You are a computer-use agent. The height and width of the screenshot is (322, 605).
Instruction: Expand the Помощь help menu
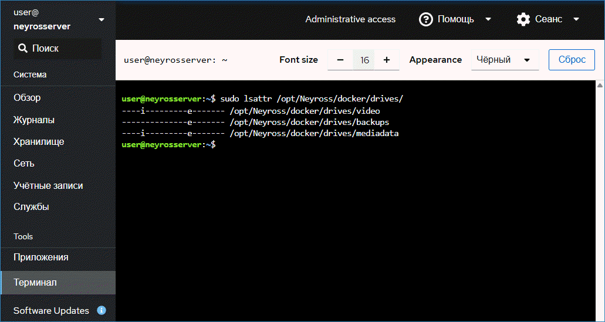455,19
